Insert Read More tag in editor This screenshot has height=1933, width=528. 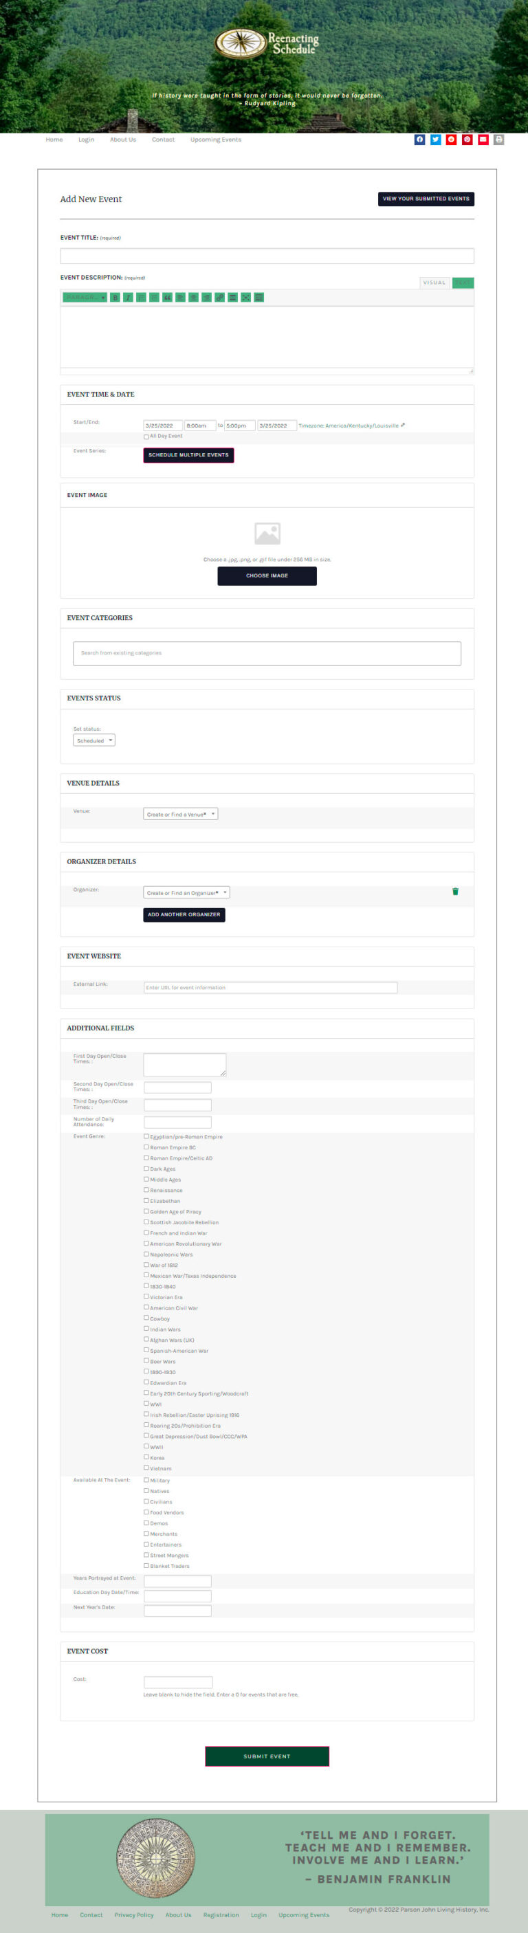(232, 297)
